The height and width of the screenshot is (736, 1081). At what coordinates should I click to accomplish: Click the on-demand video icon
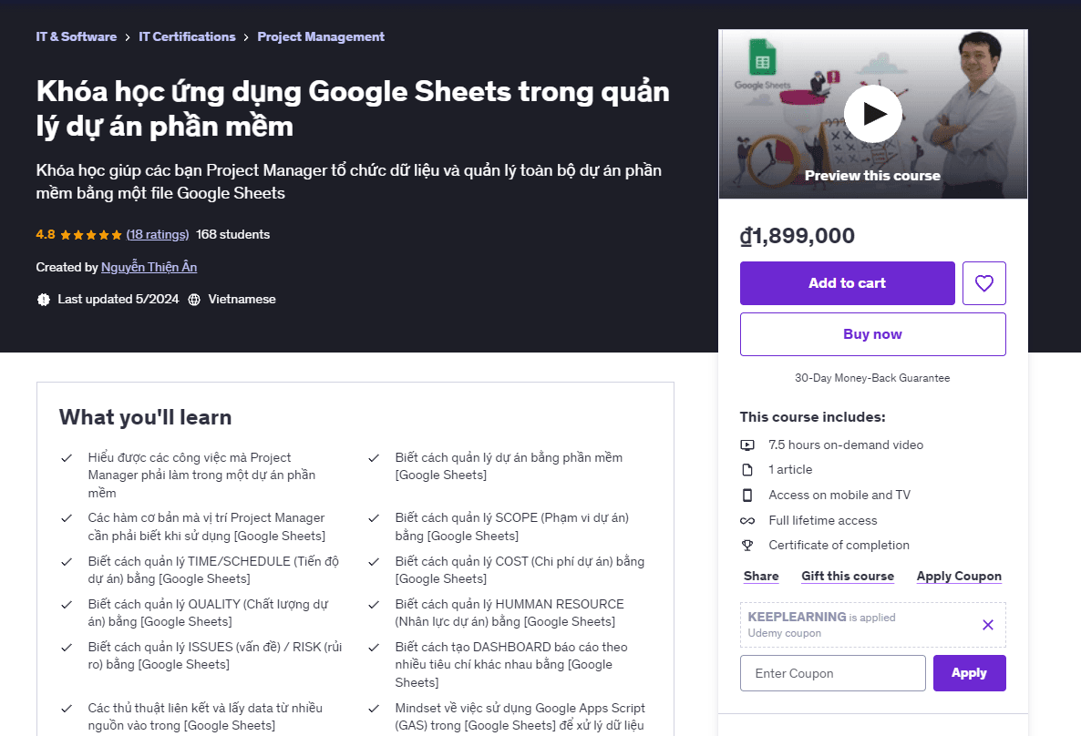pos(747,445)
